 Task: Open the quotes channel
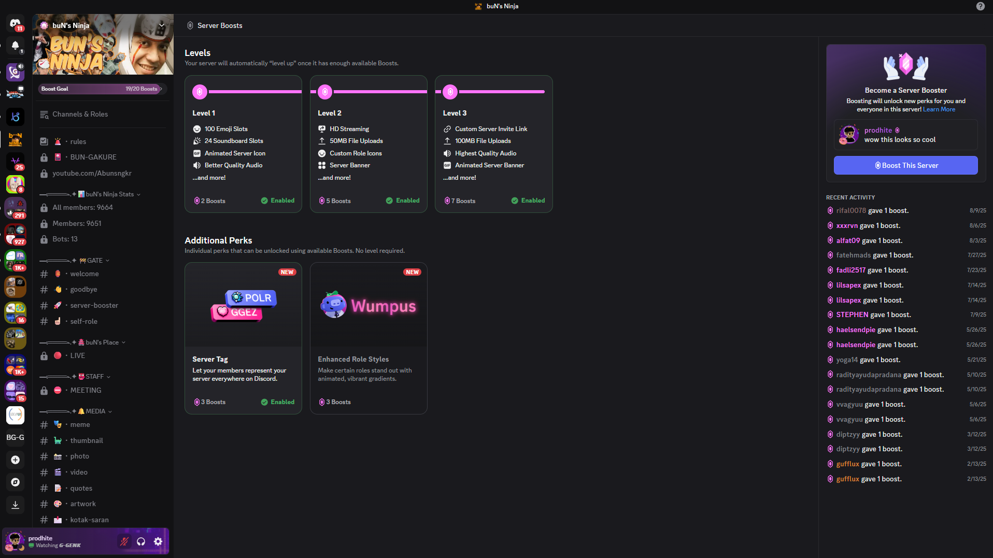(103, 488)
